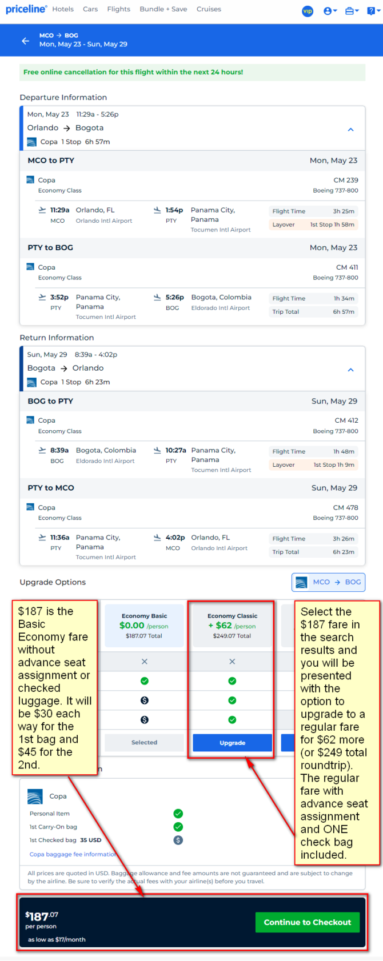Go to the Hotels tab
The image size is (383, 961).
tap(63, 9)
